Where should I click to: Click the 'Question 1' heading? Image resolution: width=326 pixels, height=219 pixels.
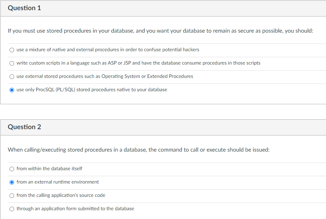pos(24,8)
